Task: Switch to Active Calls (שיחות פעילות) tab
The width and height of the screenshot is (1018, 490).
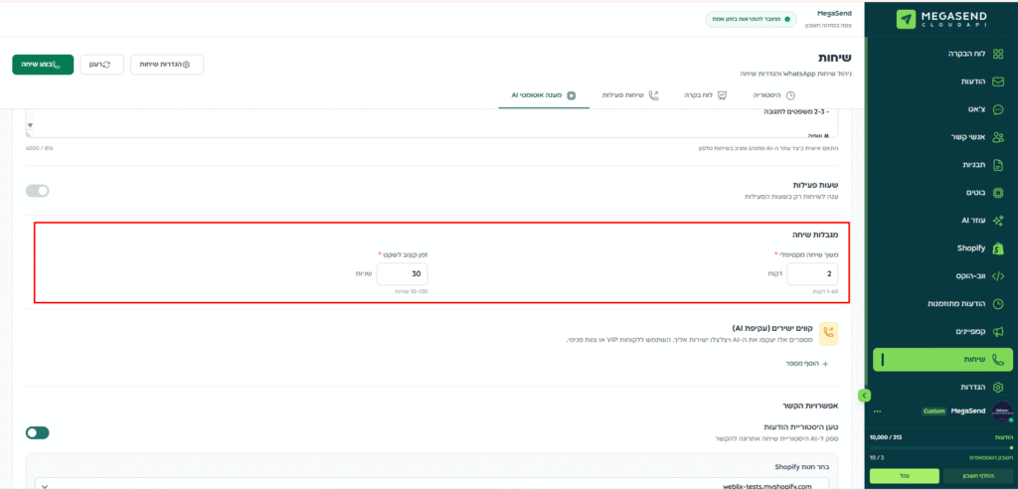Action: pos(626,95)
